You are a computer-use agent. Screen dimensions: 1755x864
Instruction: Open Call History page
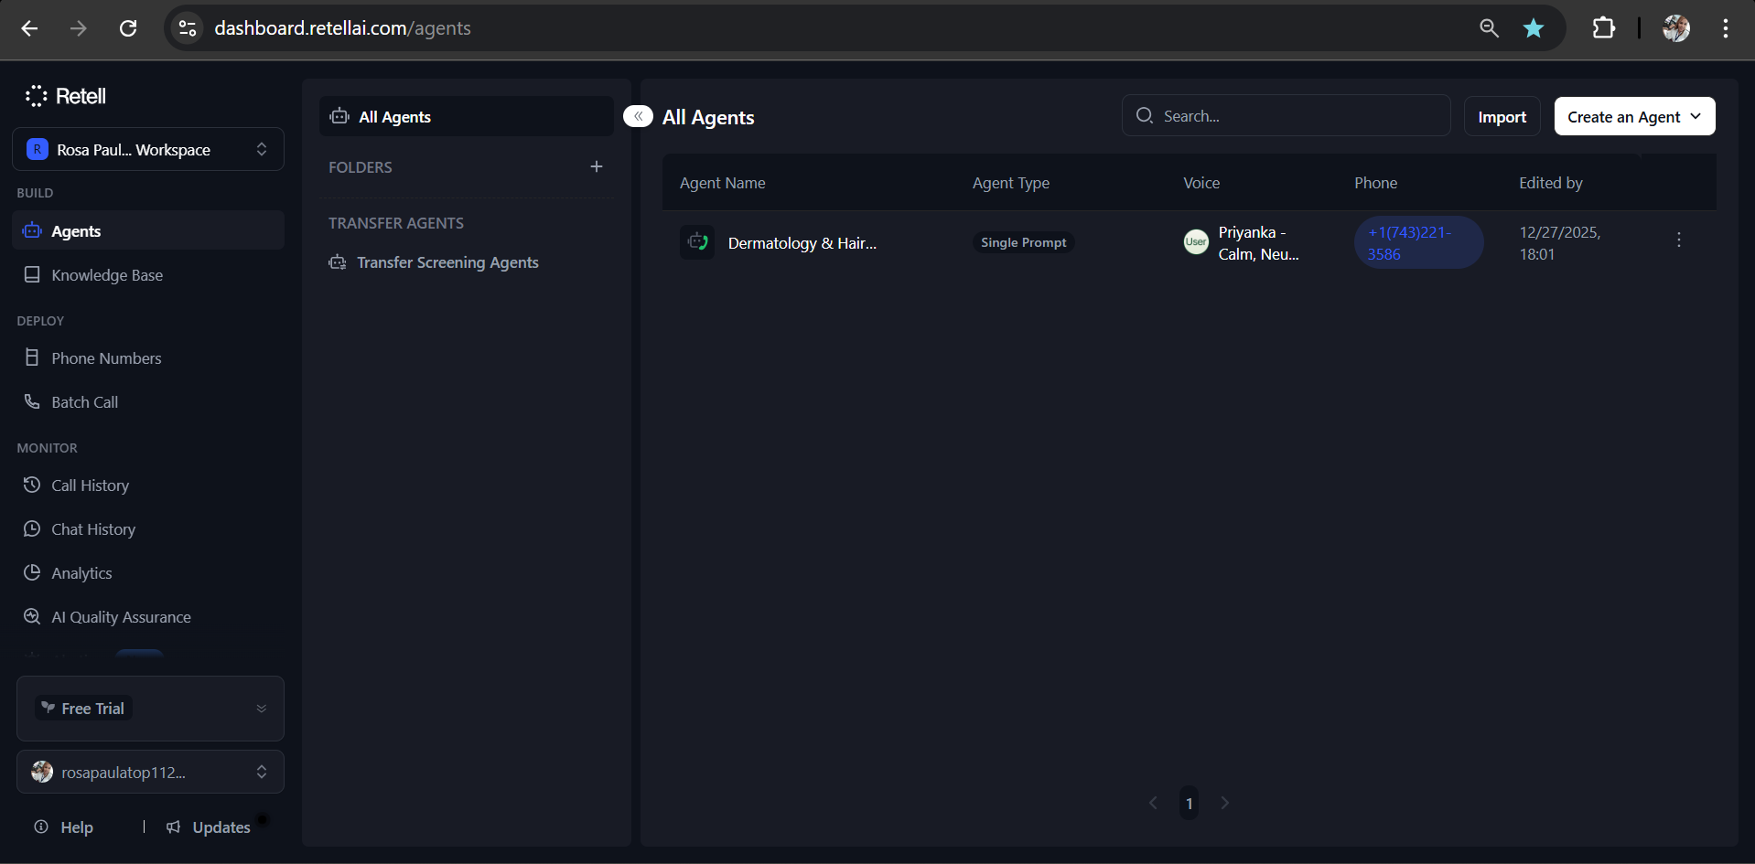tap(90, 485)
